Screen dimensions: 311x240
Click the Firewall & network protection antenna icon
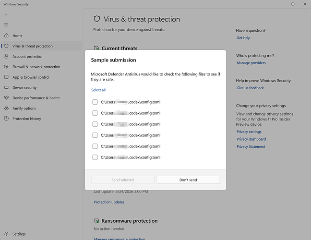(x=6, y=67)
